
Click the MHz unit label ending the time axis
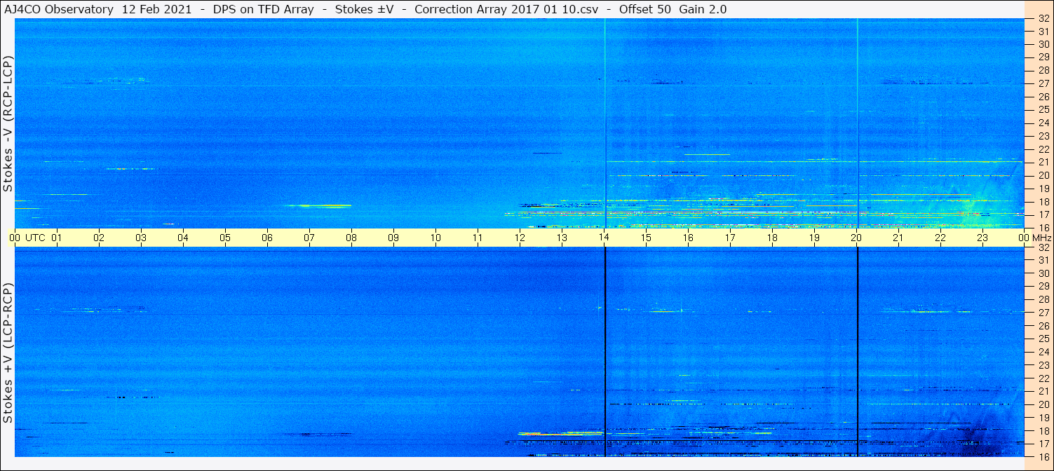[x=1041, y=238]
